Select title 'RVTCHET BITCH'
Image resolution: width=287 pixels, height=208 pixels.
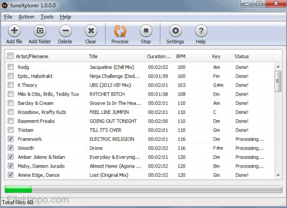107,94
